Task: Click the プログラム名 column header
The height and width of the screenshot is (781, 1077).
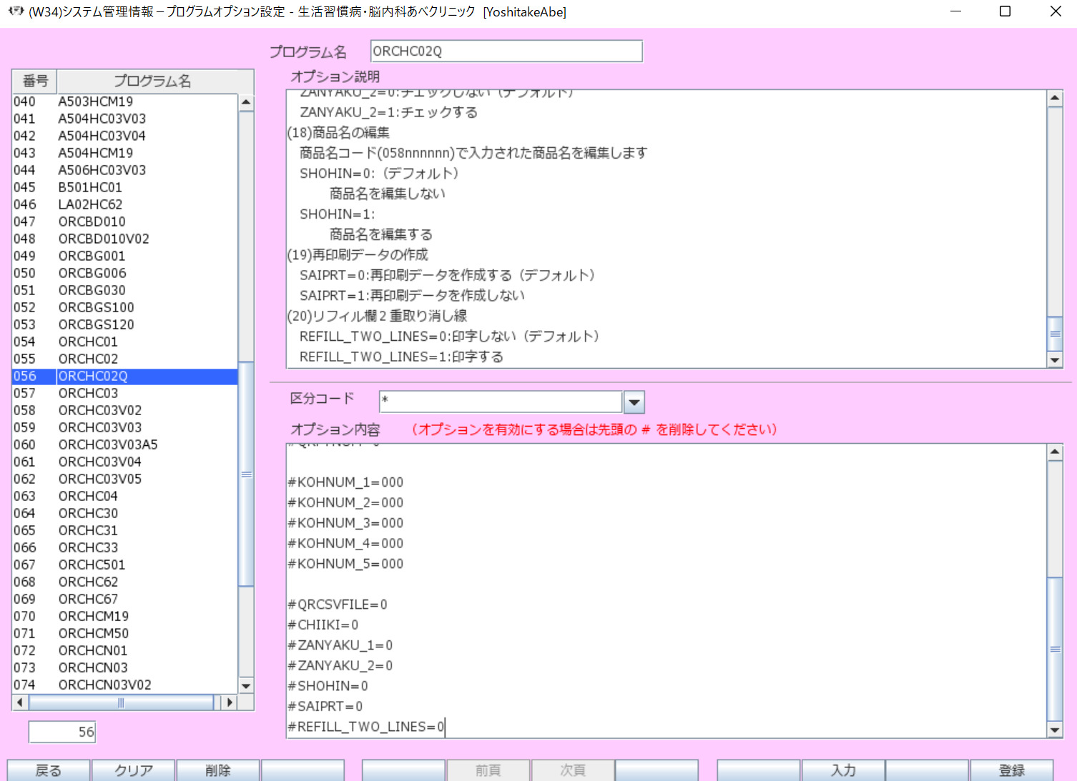Action: (153, 81)
